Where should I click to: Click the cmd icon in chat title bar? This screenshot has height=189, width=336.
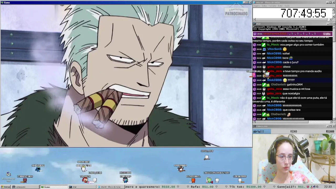pos(254,24)
